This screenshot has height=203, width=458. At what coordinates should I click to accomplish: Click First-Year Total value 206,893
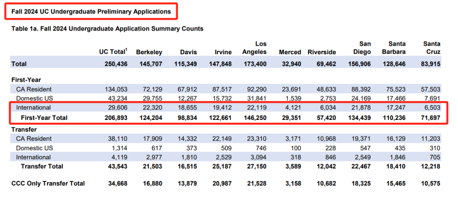tap(116, 118)
